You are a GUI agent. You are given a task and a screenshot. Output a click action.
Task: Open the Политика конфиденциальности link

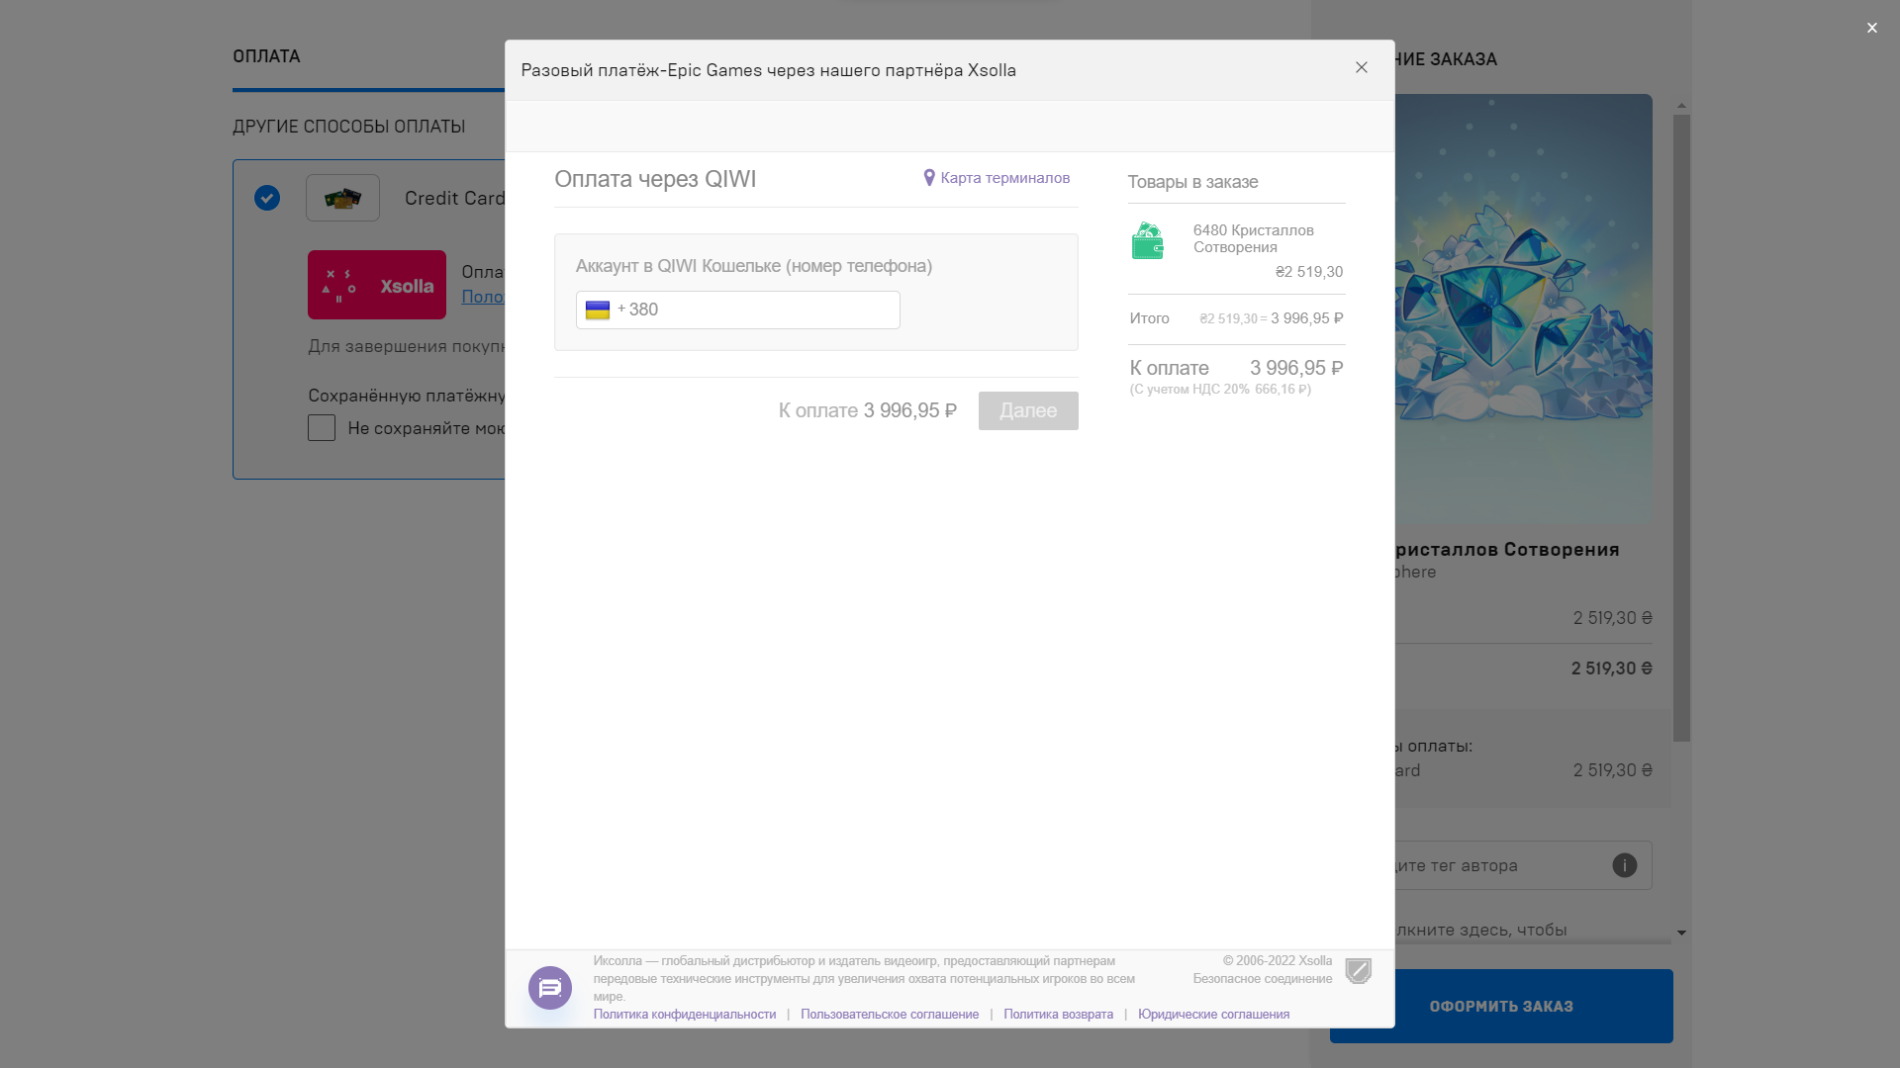(685, 1015)
